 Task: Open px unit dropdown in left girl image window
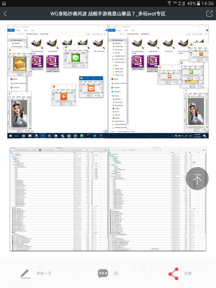pos(19,131)
